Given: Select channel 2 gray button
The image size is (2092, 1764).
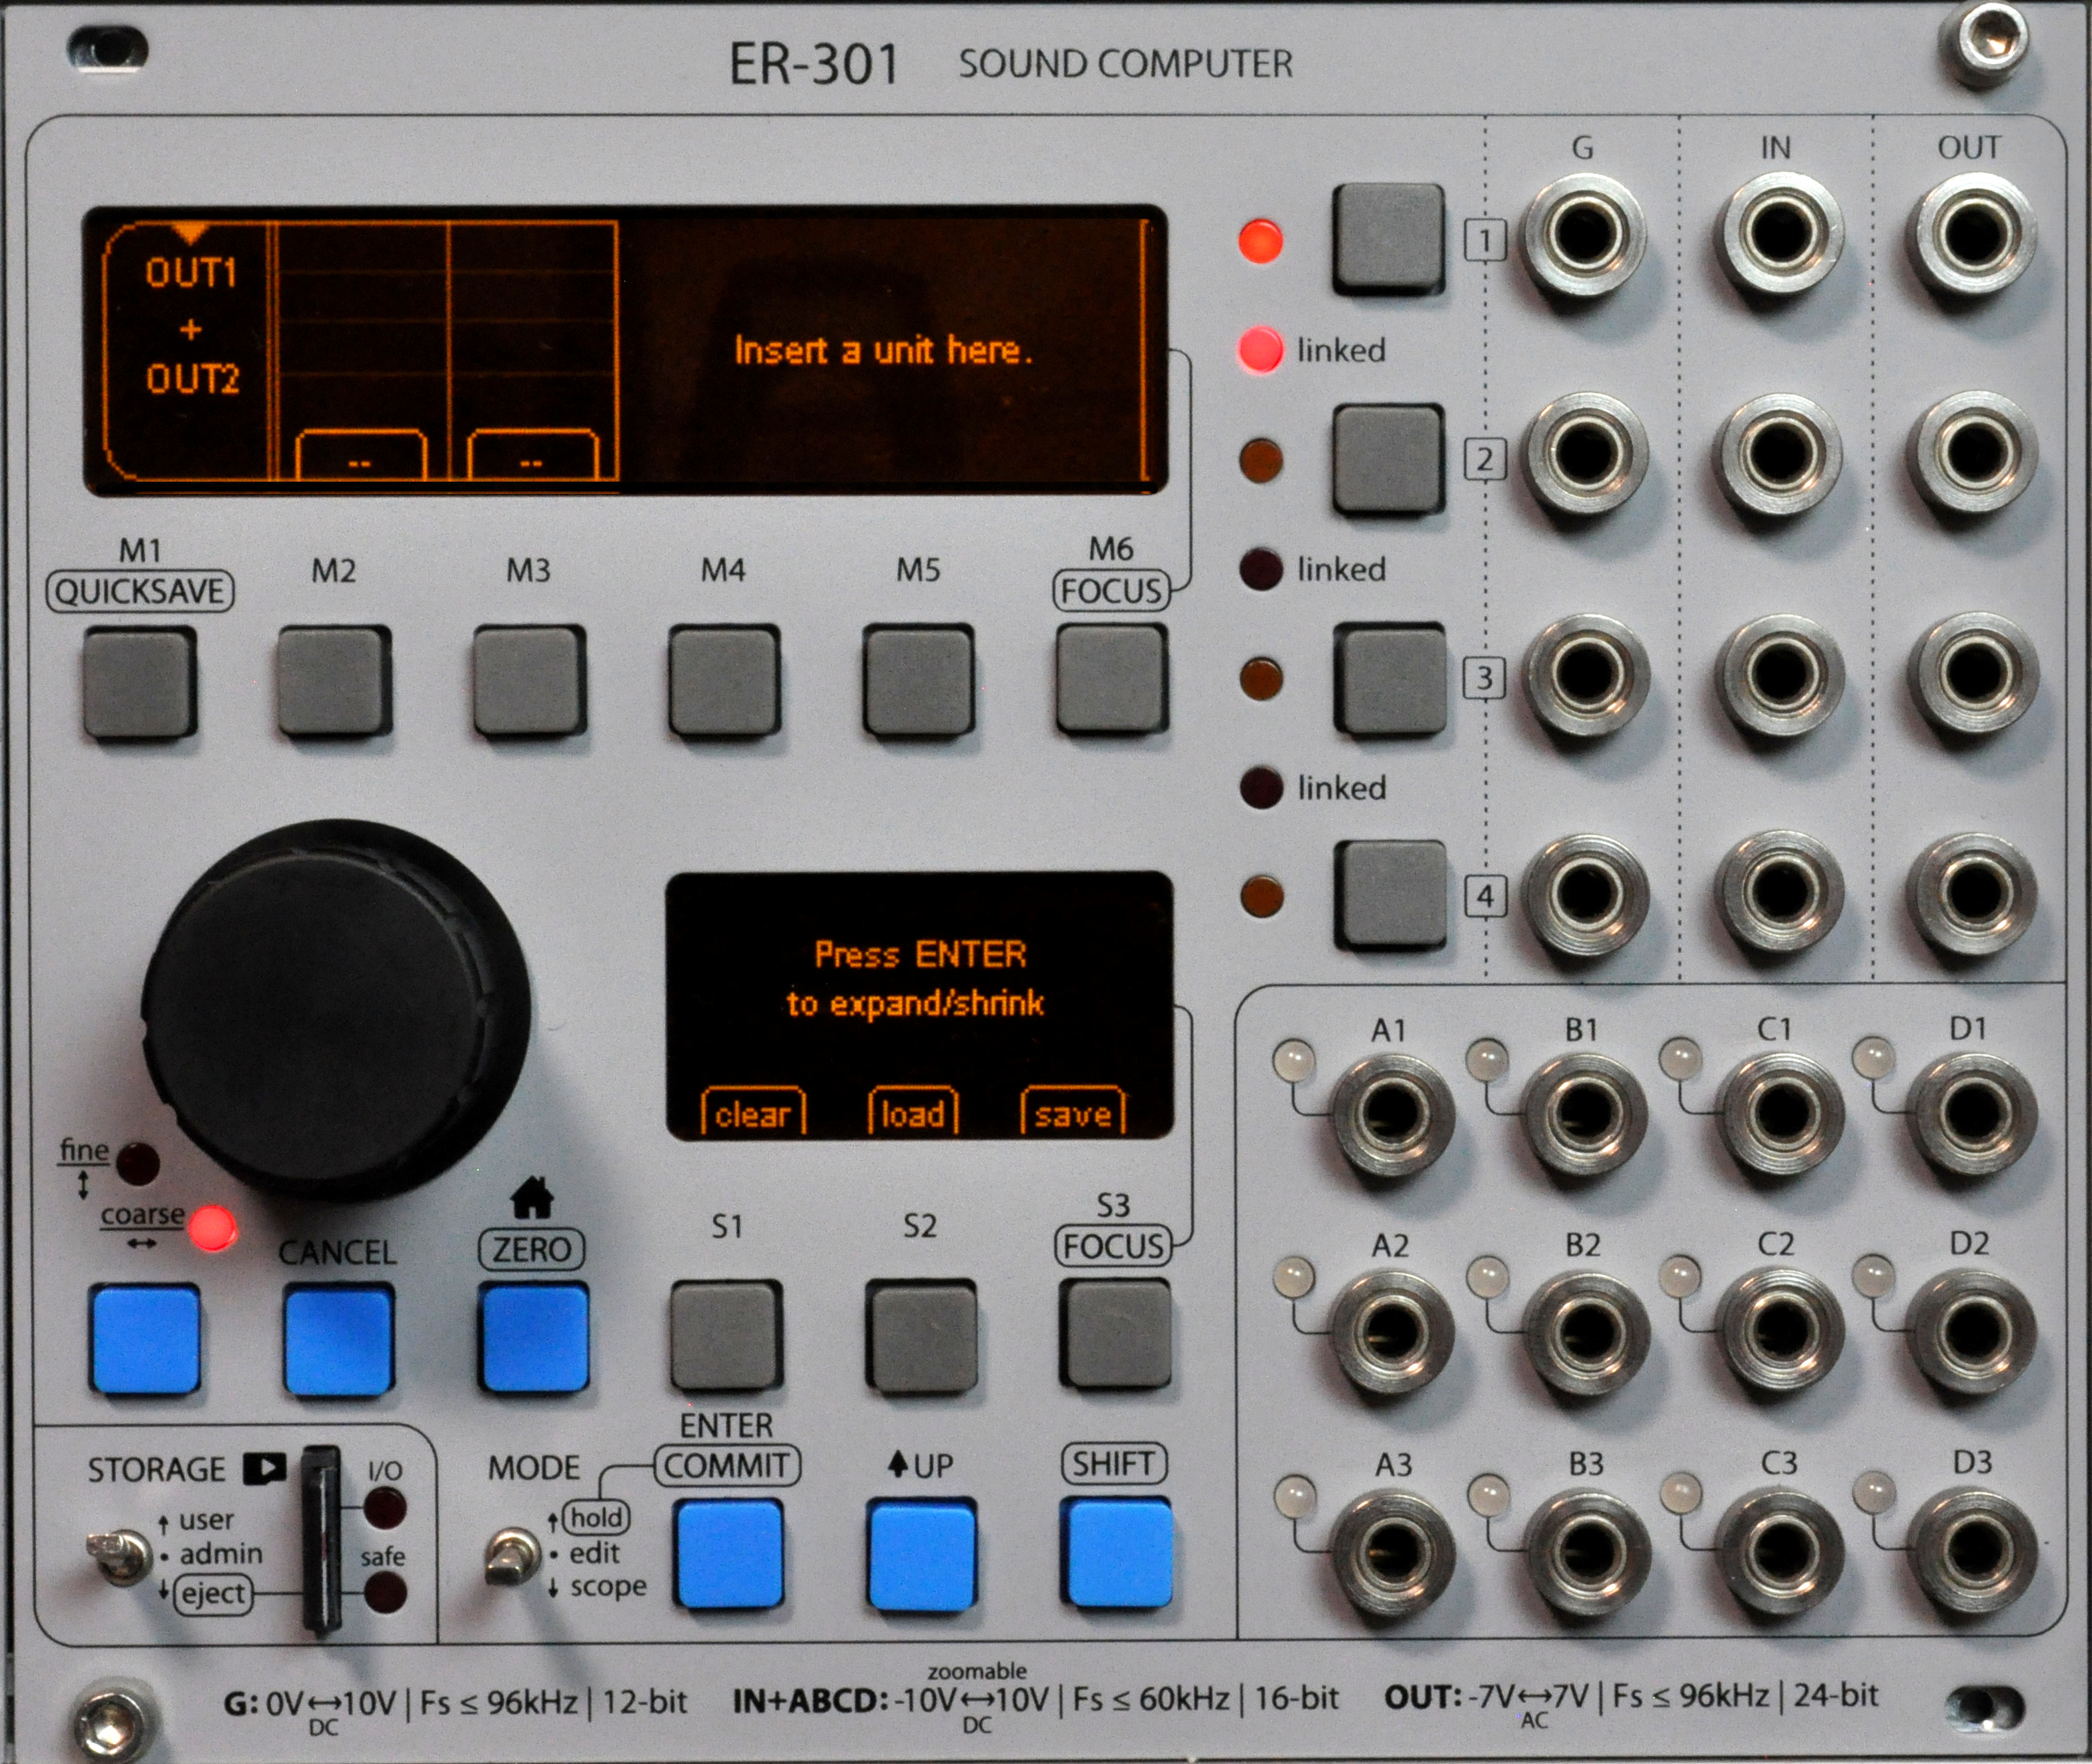Looking at the screenshot, I should [1389, 459].
